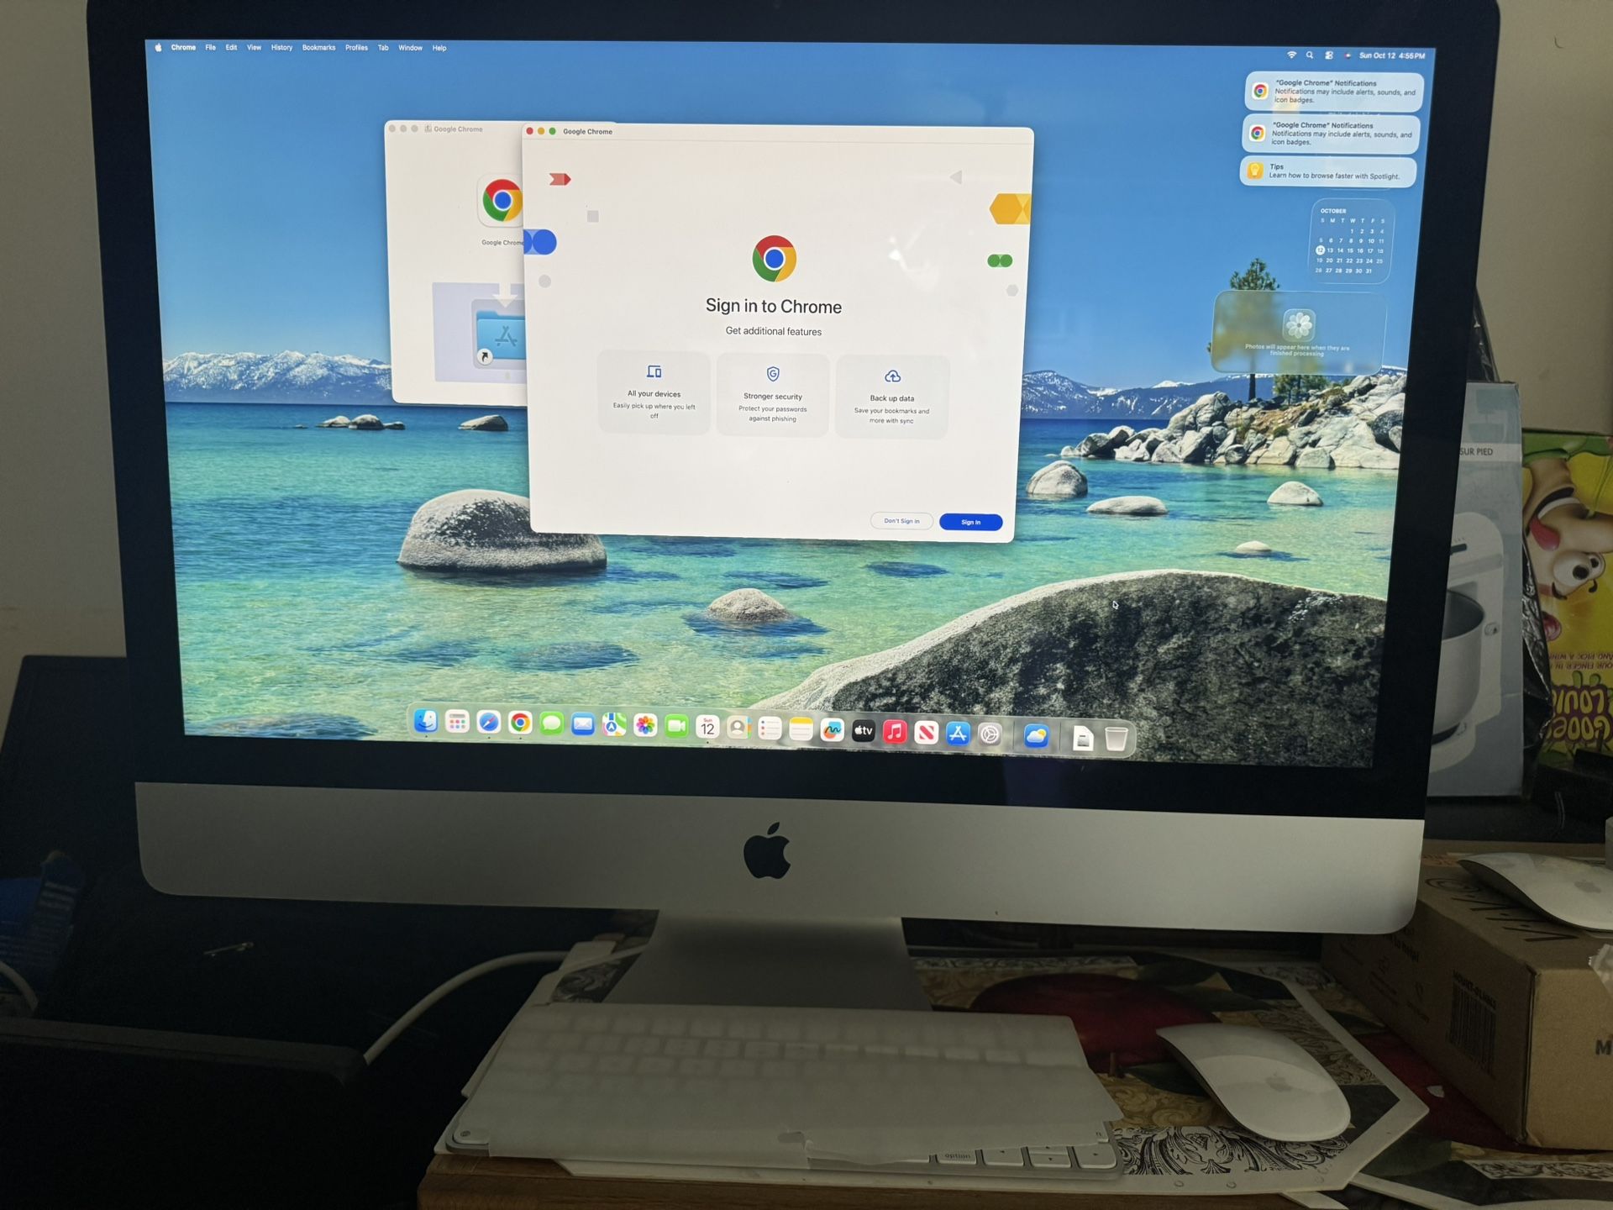Open the History menu
1613x1210 pixels.
pos(281,48)
